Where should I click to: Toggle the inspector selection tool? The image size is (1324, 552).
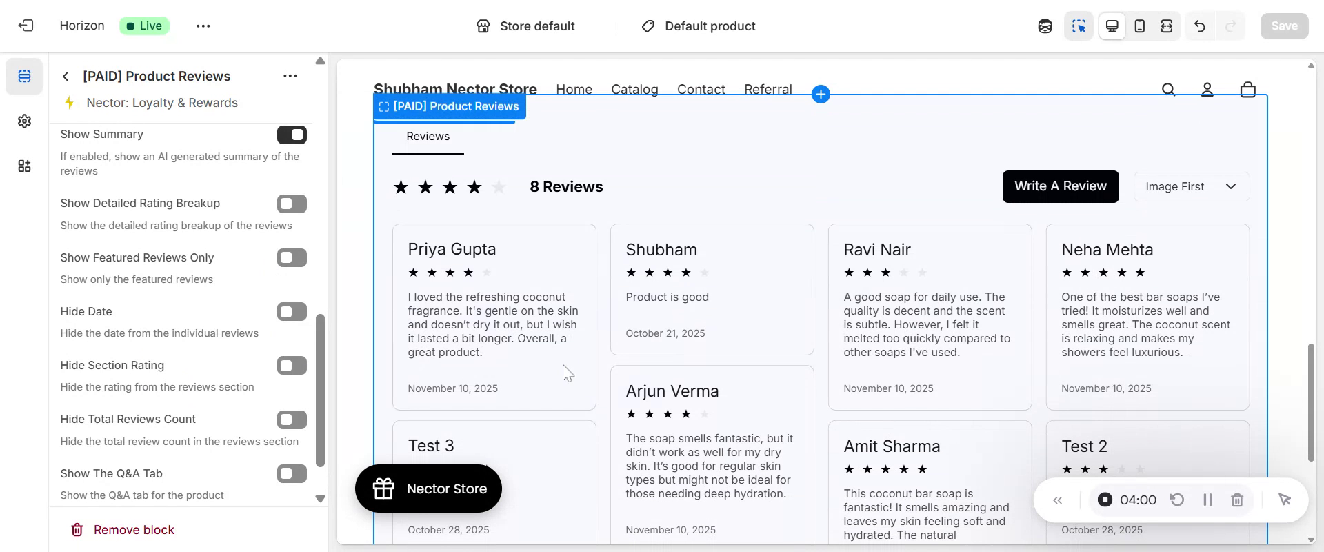pyautogui.click(x=1079, y=26)
